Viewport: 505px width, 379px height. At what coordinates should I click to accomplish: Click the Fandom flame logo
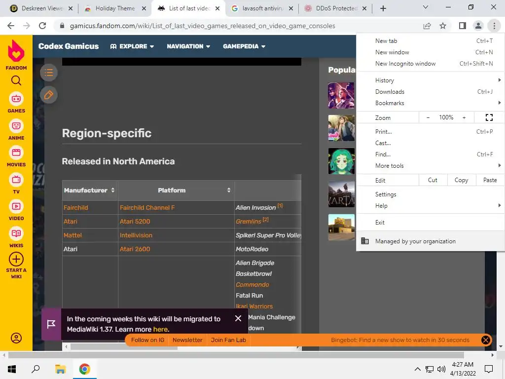[16, 51]
